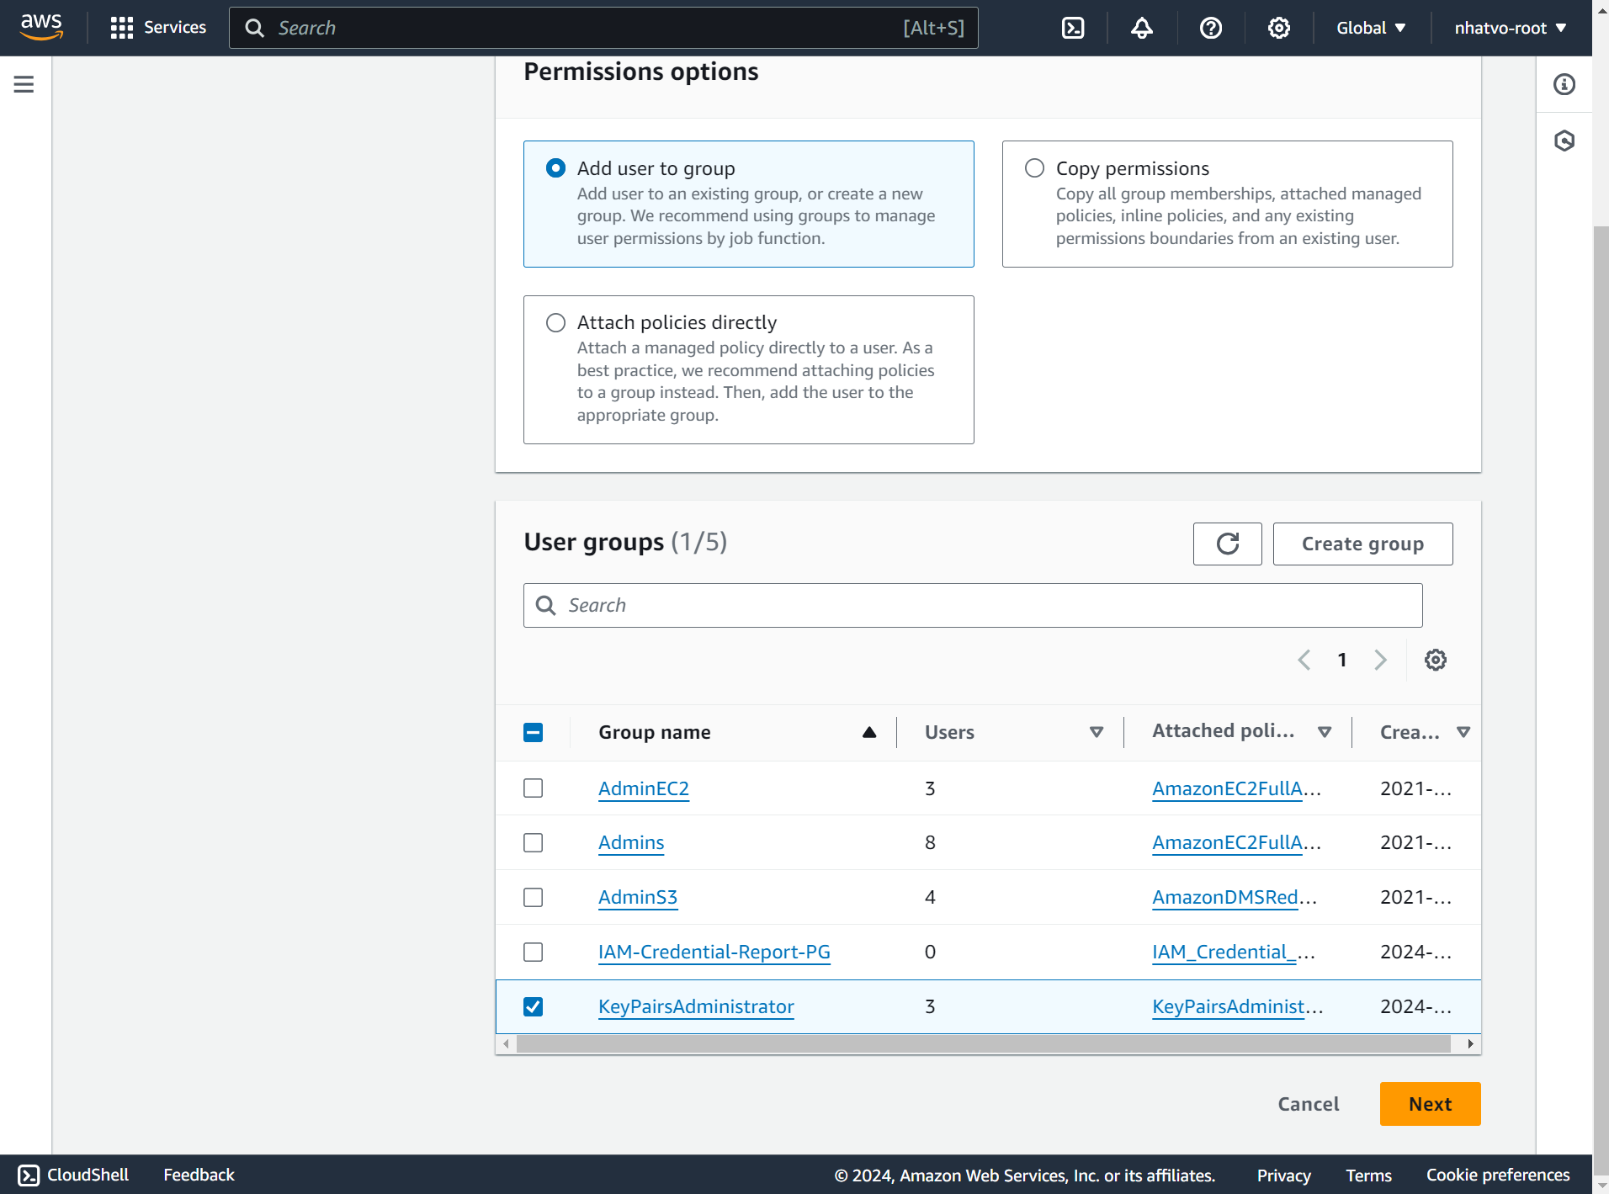Select Add user to group option
Viewport: 1609px width, 1194px height.
[555, 167]
